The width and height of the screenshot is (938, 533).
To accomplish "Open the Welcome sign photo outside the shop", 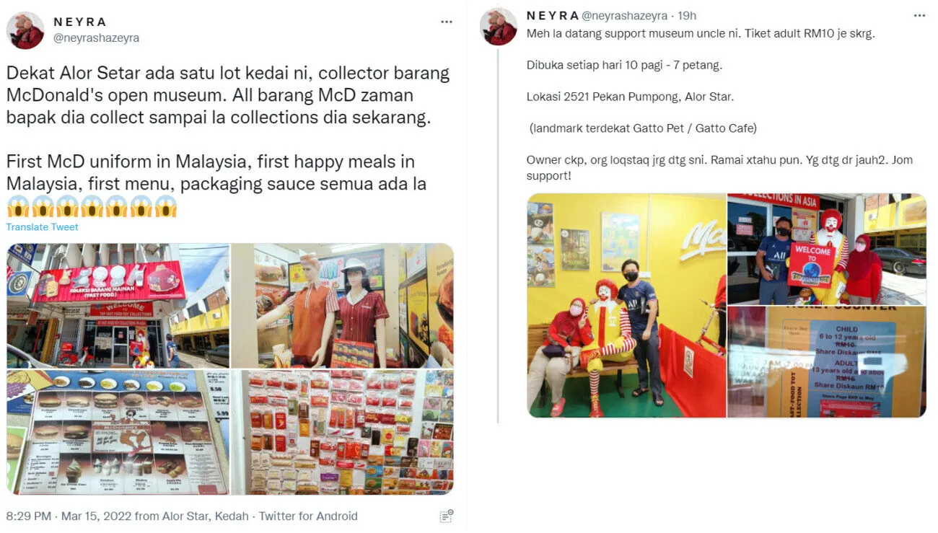I will (x=827, y=249).
